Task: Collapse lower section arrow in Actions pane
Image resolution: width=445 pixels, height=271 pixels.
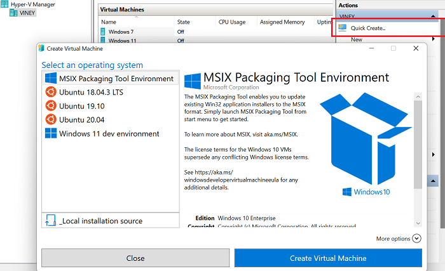Action: pyautogui.click(x=433, y=181)
